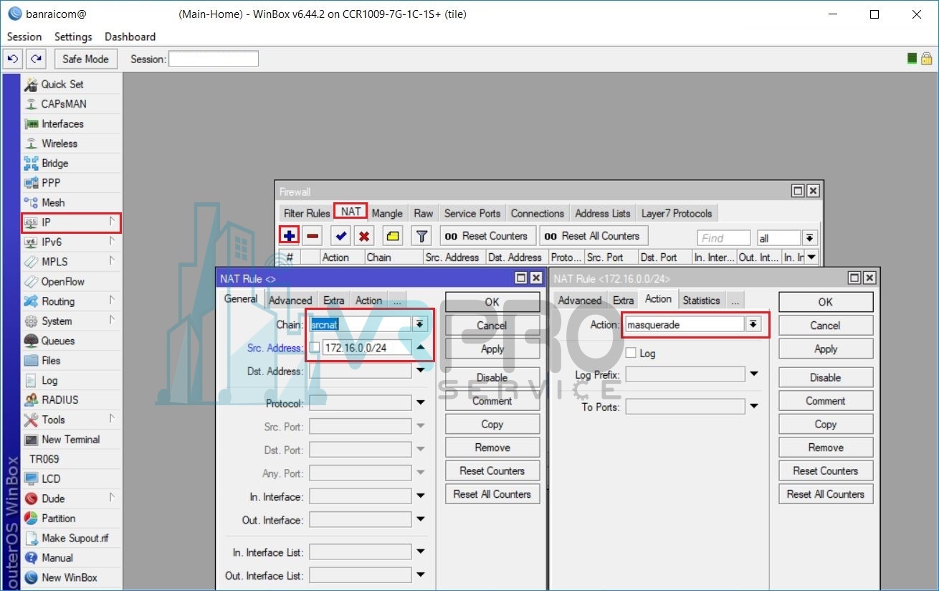
Task: Click Reset All Counters in Firewall toolbar
Action: pyautogui.click(x=592, y=235)
